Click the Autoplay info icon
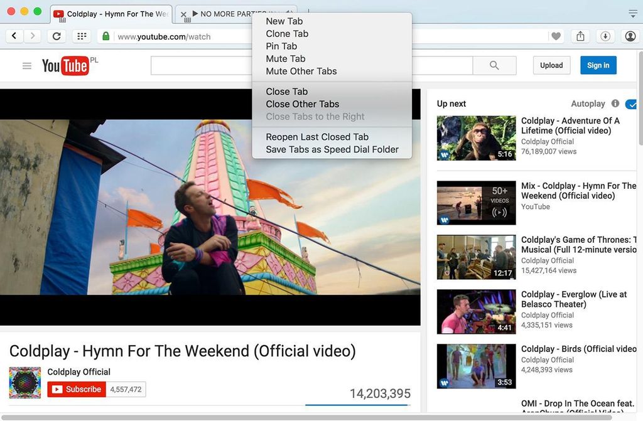 [615, 104]
